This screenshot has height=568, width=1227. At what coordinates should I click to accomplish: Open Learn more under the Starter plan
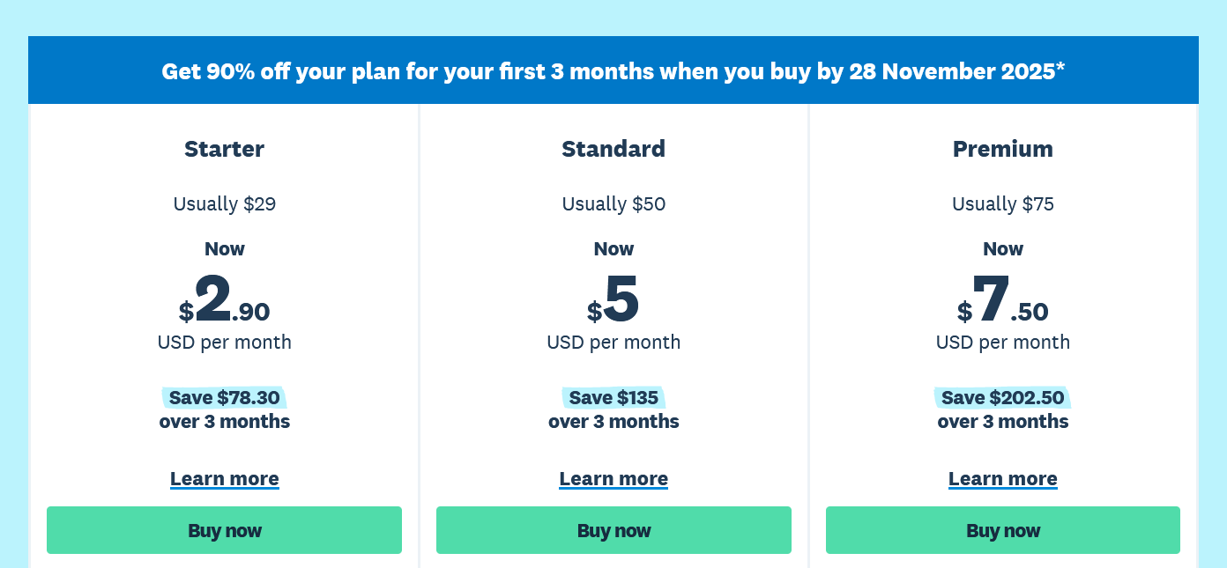click(224, 479)
